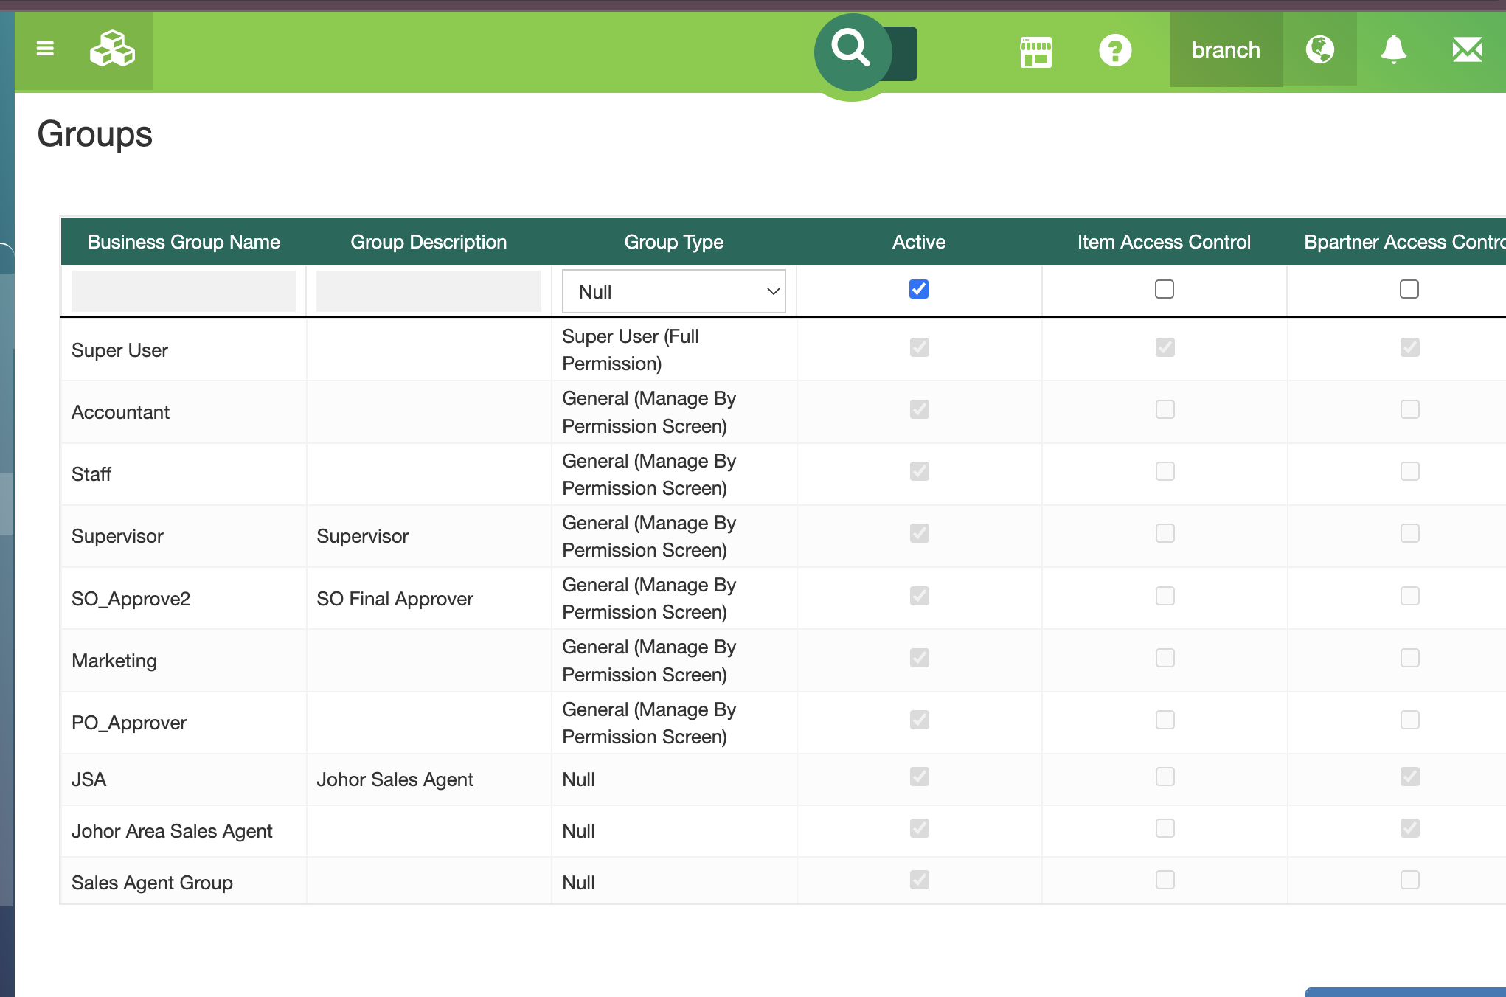This screenshot has width=1506, height=997.
Task: Sort by Item Access Control column header
Action: click(1164, 242)
